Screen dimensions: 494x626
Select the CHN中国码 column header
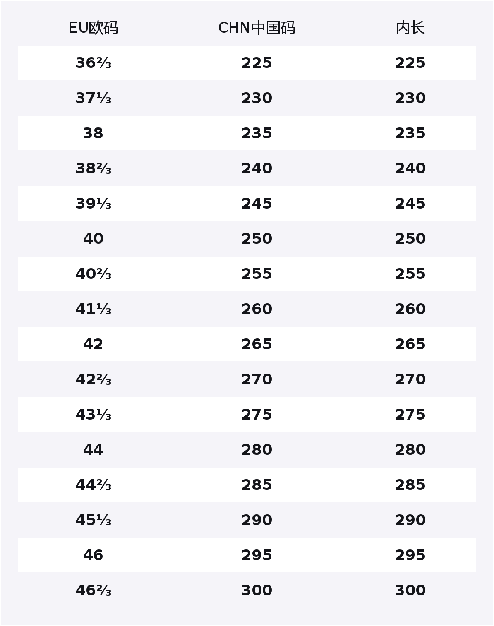pyautogui.click(x=257, y=28)
